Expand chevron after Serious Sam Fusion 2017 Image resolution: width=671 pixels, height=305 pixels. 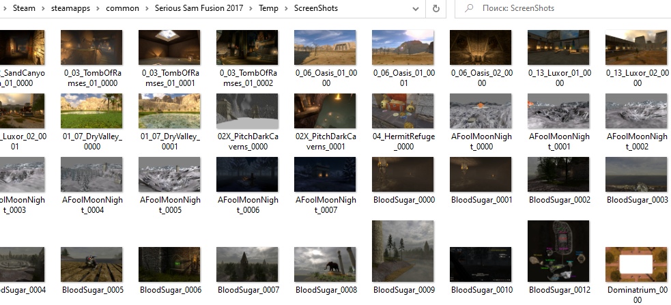tap(251, 8)
